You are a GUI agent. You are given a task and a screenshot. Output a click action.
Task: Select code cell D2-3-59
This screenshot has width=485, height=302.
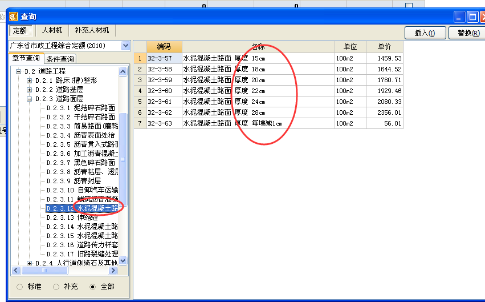164,80
